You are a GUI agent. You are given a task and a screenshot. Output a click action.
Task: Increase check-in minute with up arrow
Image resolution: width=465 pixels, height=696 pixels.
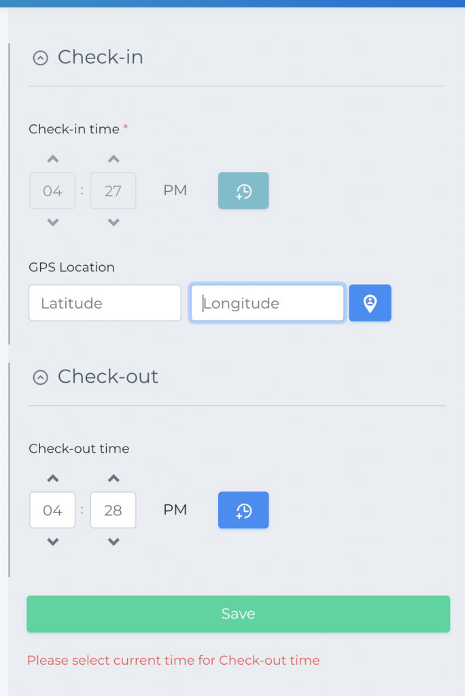114,159
